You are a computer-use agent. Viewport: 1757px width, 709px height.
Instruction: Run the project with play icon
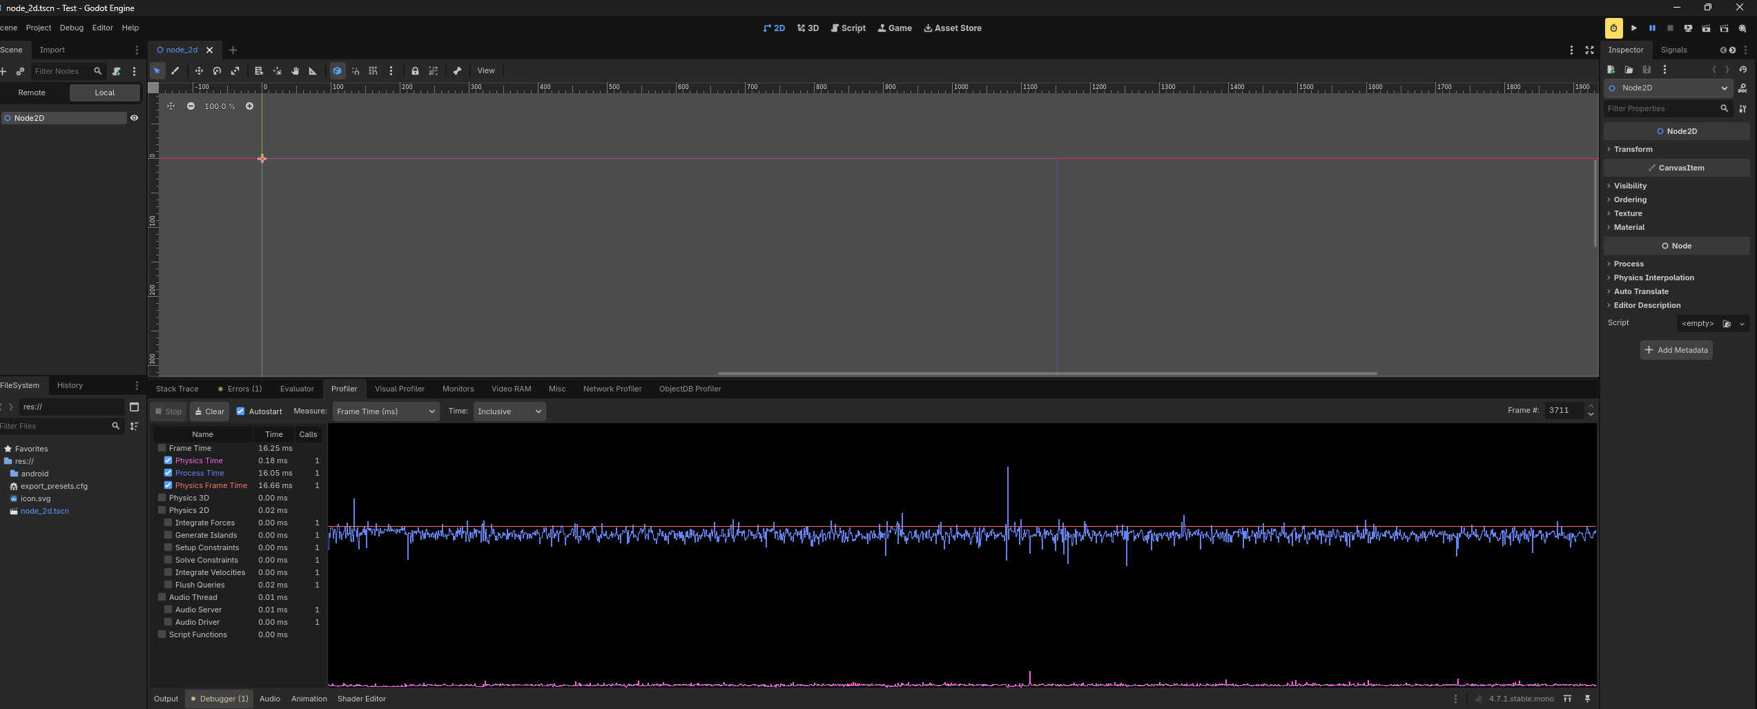click(x=1634, y=28)
